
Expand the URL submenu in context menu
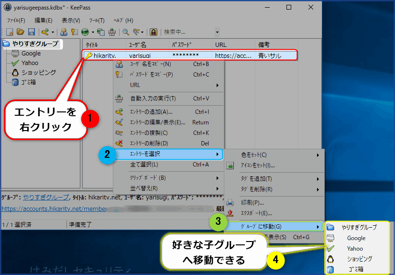pyautogui.click(x=168, y=85)
